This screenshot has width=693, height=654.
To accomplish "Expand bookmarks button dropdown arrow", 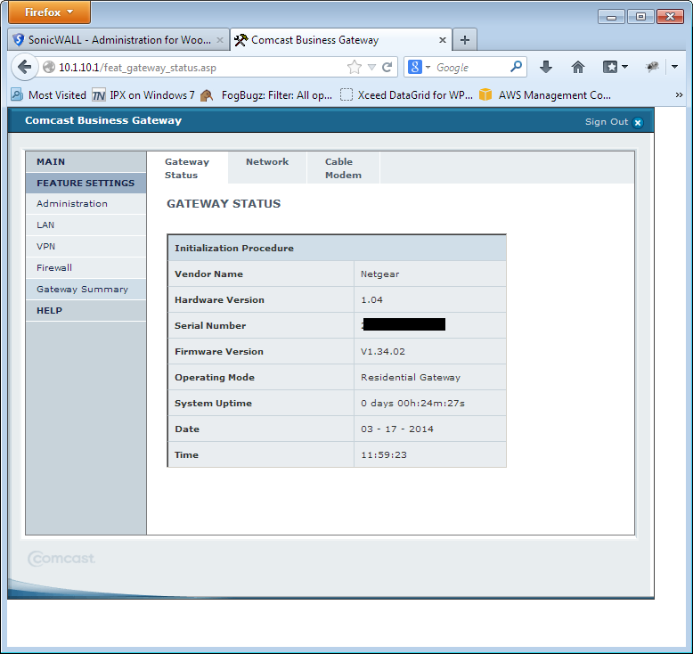I will point(624,67).
